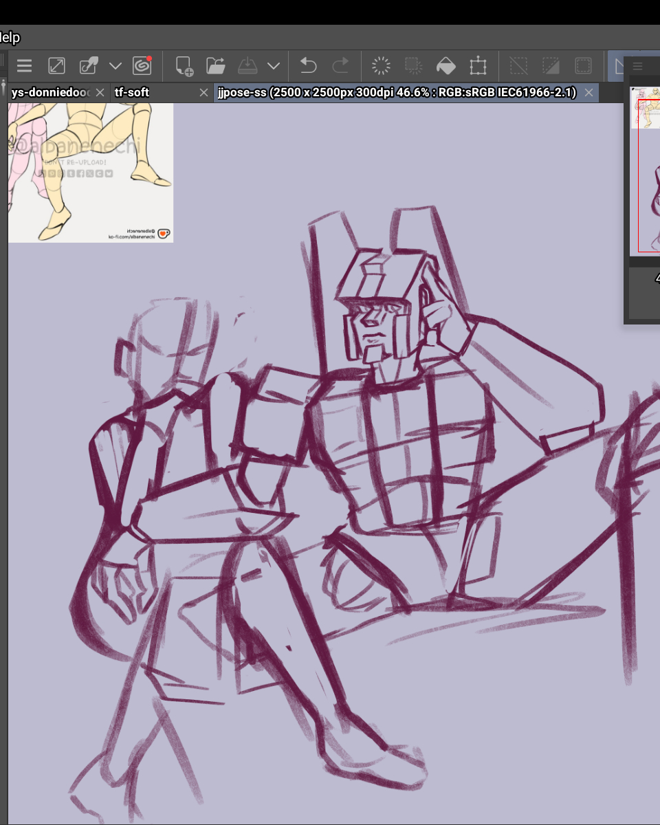Close the jjpose-ss canvas tab
The image size is (660, 825).
click(x=588, y=92)
